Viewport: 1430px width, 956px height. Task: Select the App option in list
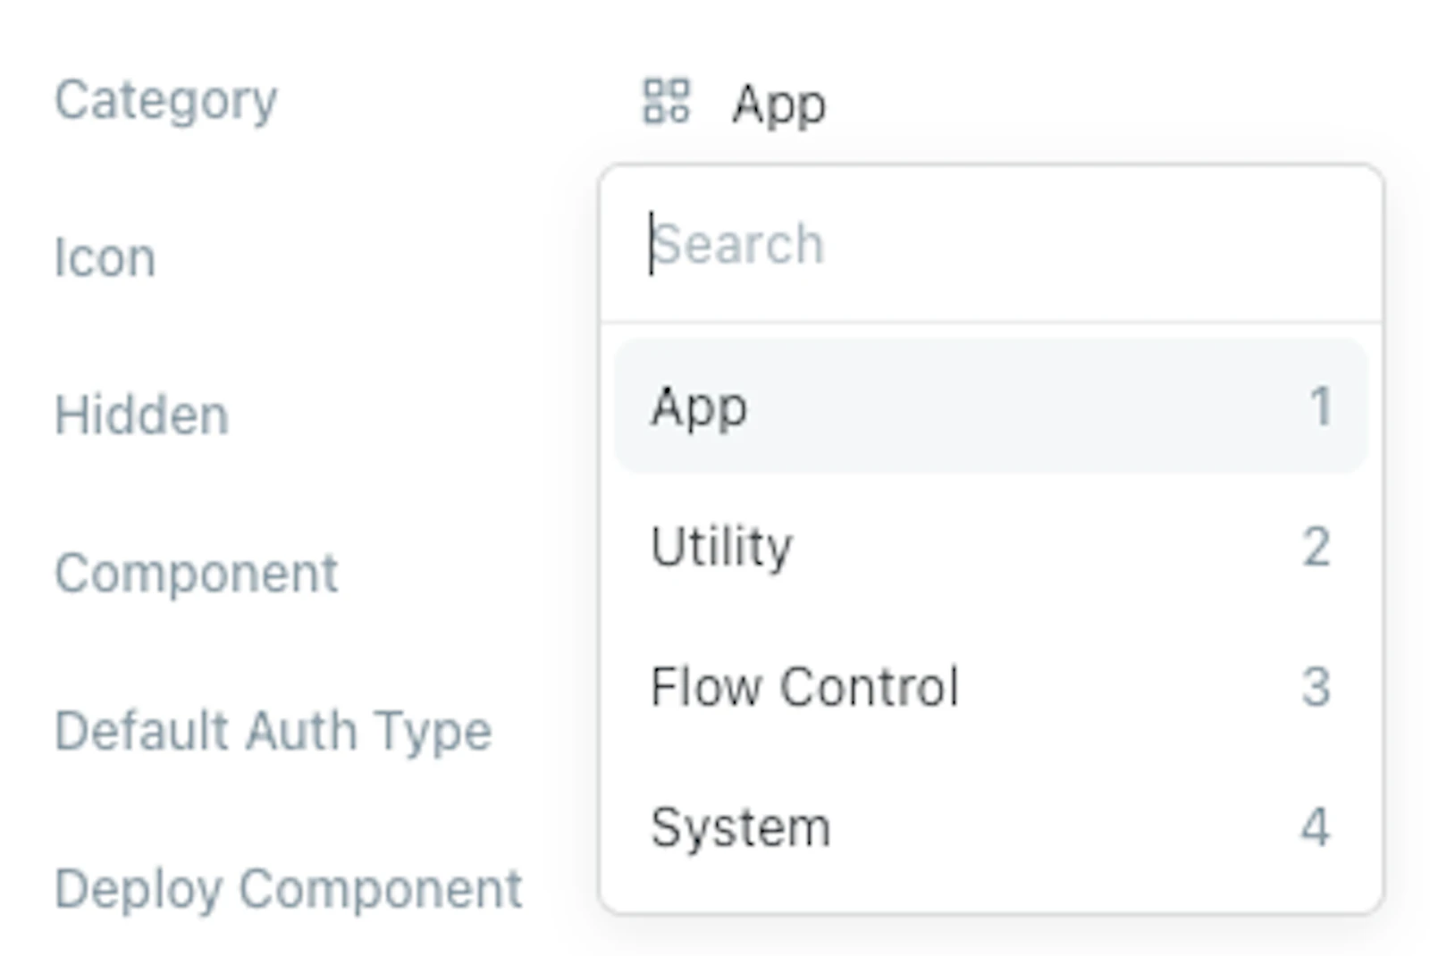[x=991, y=406]
